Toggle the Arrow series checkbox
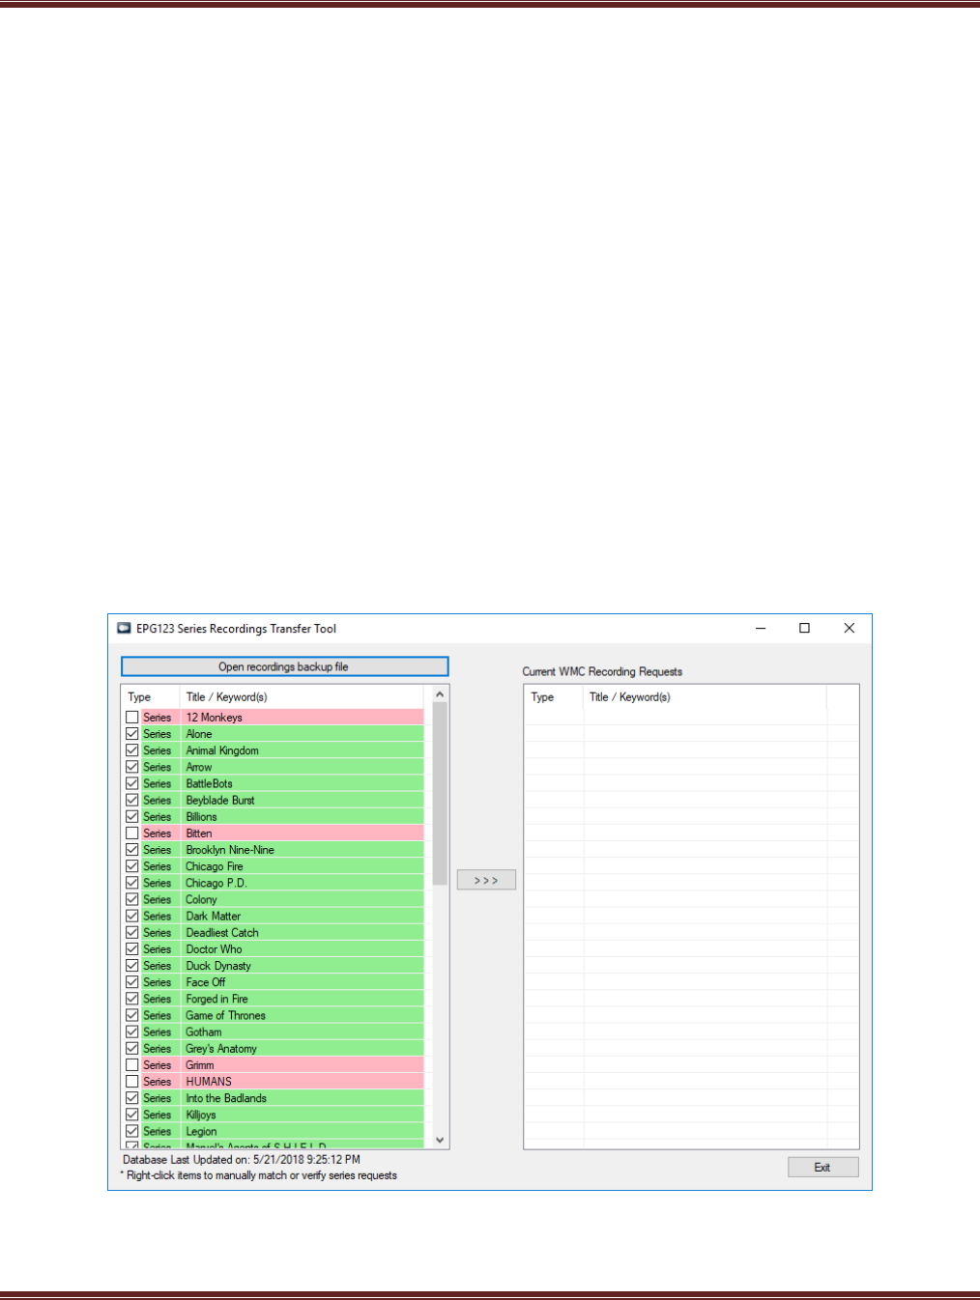This screenshot has height=1300, width=980. click(x=132, y=767)
